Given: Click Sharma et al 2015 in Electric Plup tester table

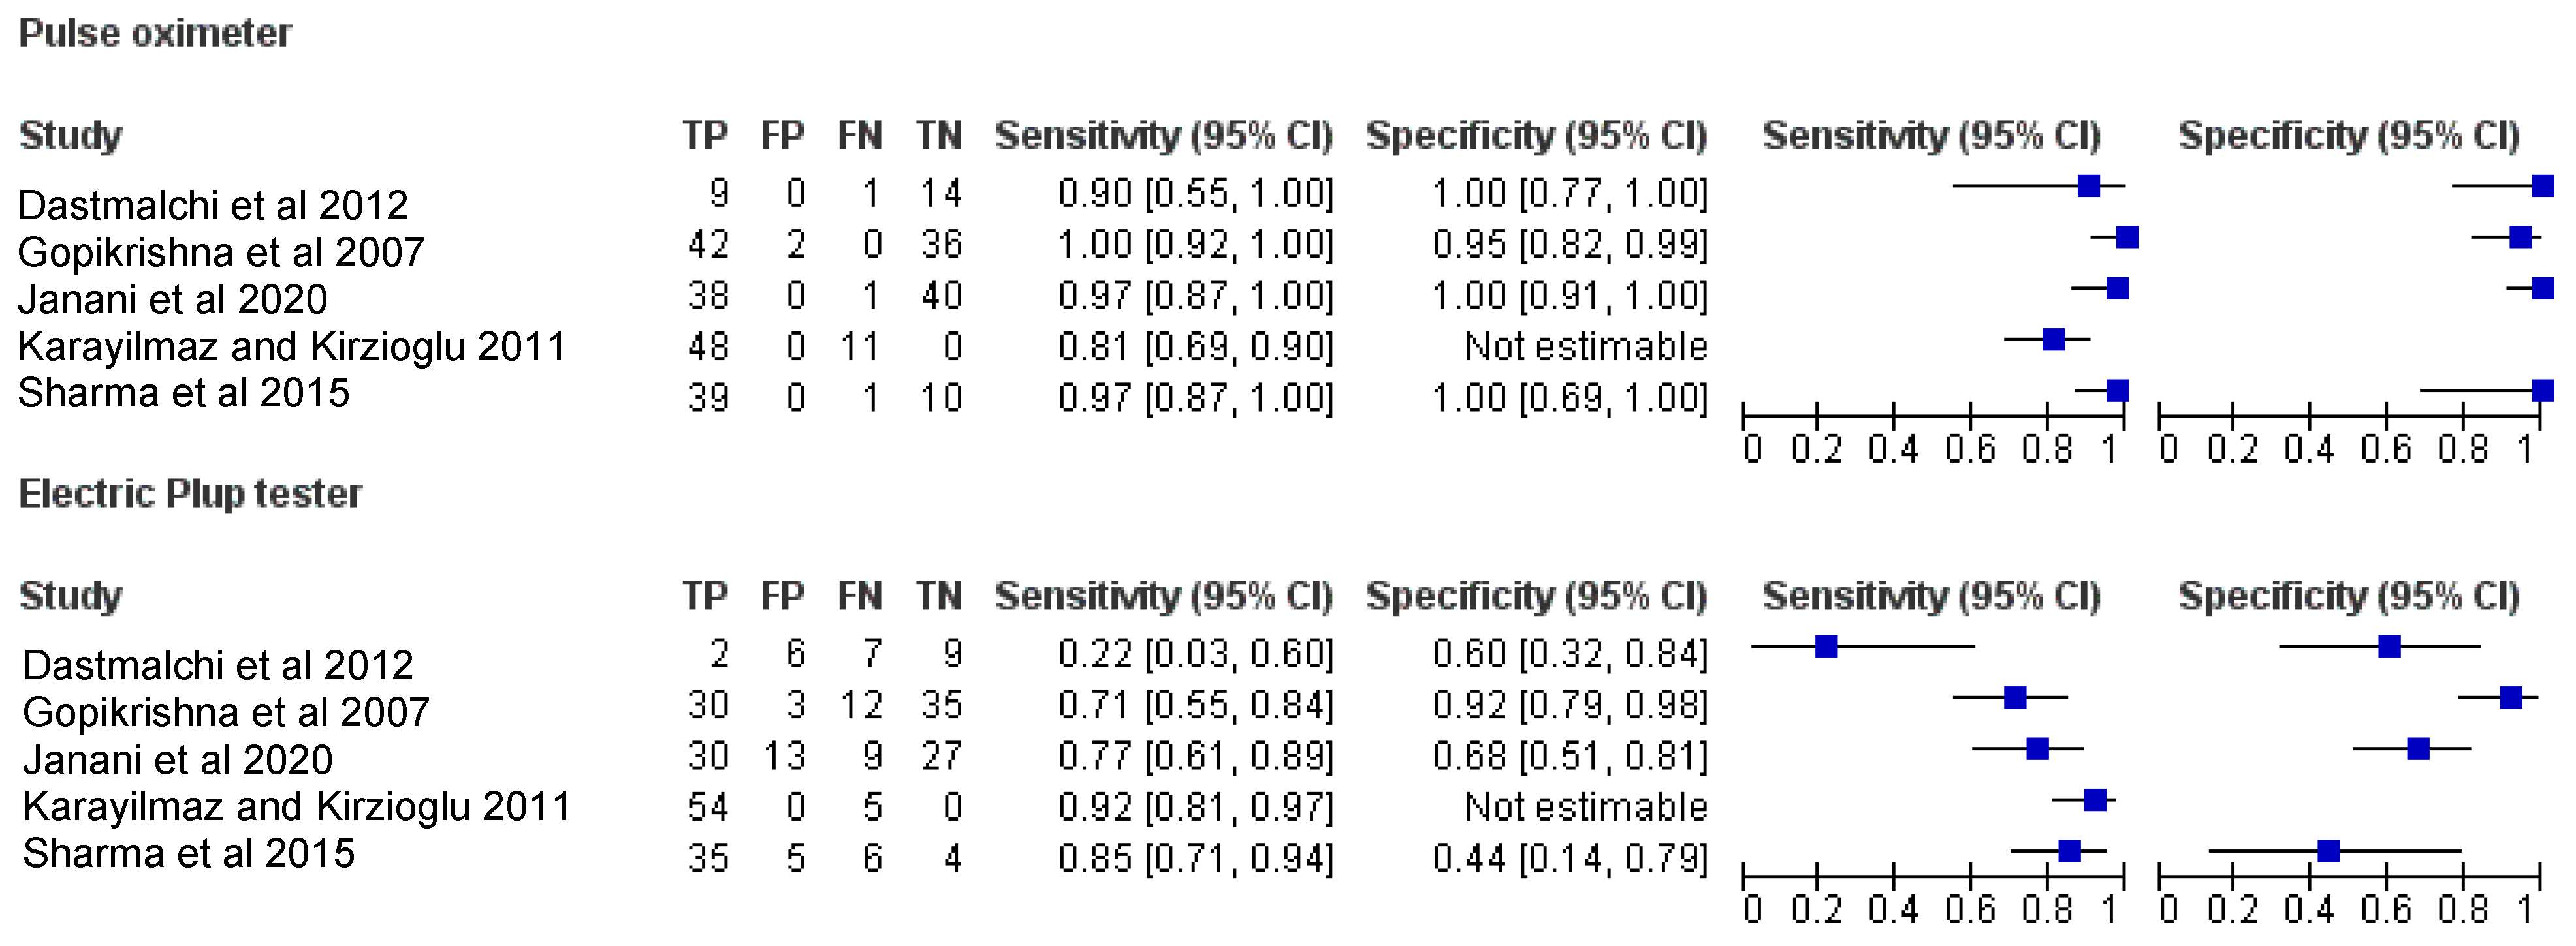Looking at the screenshot, I should point(189,854).
